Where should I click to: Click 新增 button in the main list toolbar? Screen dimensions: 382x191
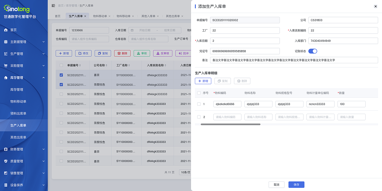[x=64, y=53]
